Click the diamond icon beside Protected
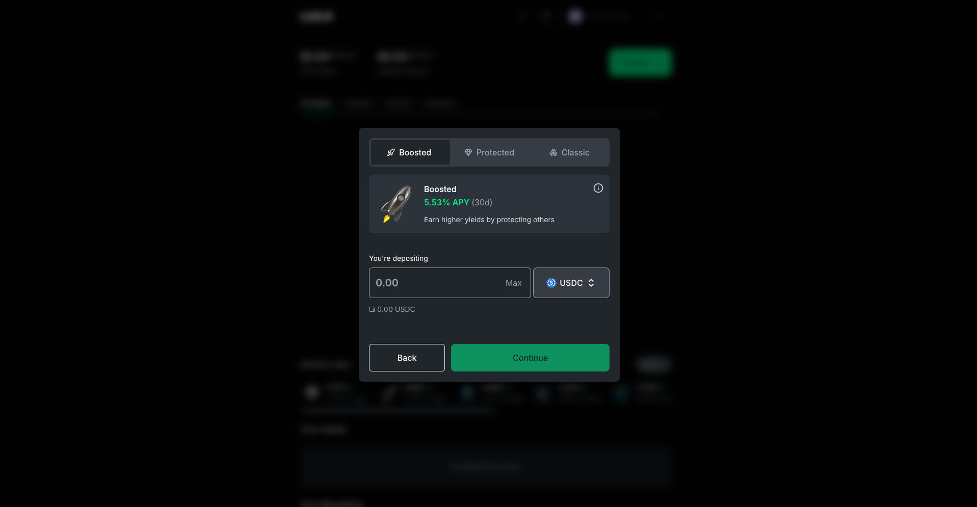The image size is (977, 507). click(468, 152)
